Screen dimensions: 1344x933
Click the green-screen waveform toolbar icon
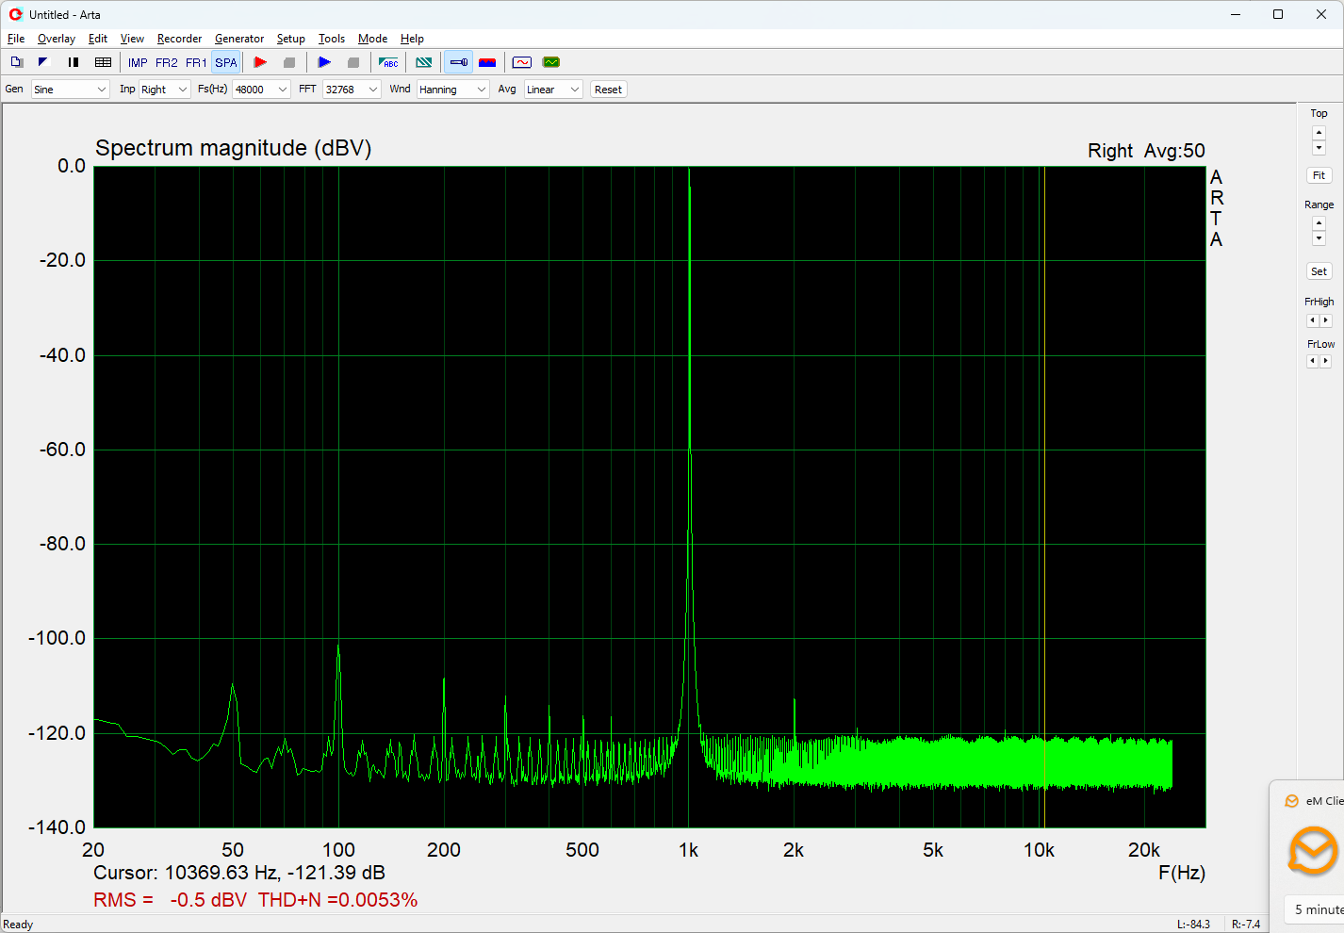pos(551,62)
